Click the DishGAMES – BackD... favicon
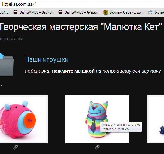This screenshot has width=164, height=154. pyautogui.click(x=15, y=12)
